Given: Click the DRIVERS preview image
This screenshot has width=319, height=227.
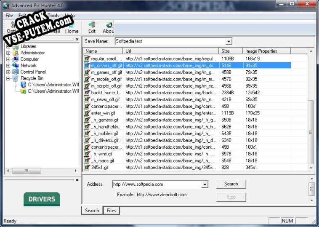Looking at the screenshot, I should click(42, 199).
